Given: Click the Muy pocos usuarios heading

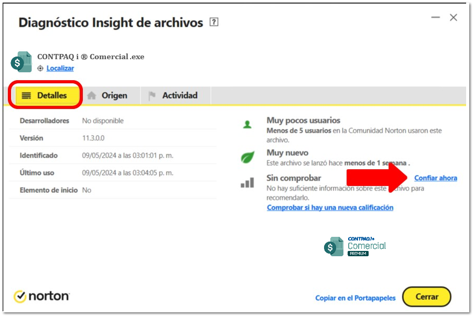Looking at the screenshot, I should [x=303, y=121].
